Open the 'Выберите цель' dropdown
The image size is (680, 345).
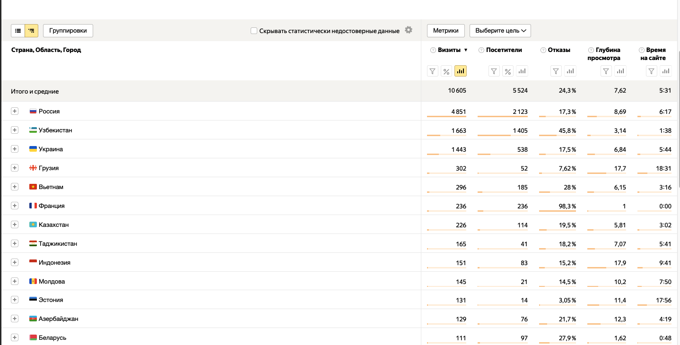tap(500, 31)
